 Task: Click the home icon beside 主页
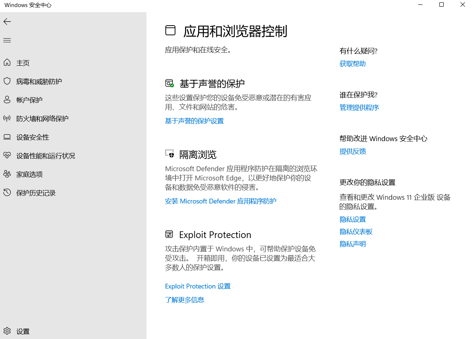[x=7, y=62]
